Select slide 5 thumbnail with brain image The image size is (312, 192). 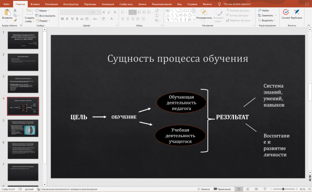point(23,128)
